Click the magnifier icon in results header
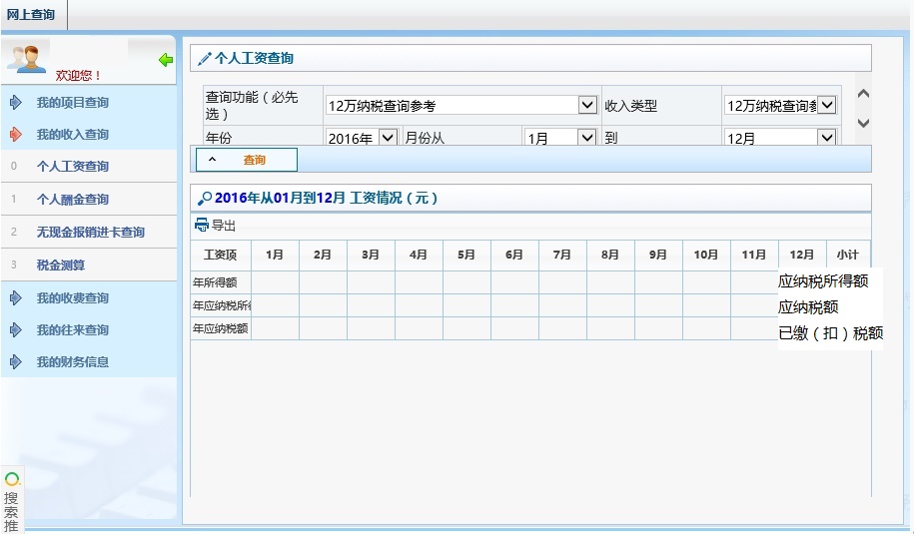Viewport: 914px width, 535px height. 205,199
